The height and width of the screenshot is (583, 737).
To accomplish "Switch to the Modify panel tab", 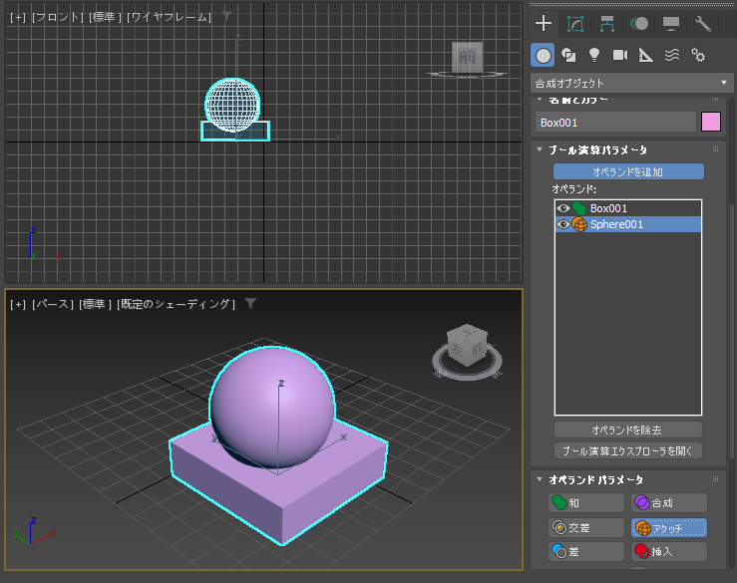I will tap(575, 23).
